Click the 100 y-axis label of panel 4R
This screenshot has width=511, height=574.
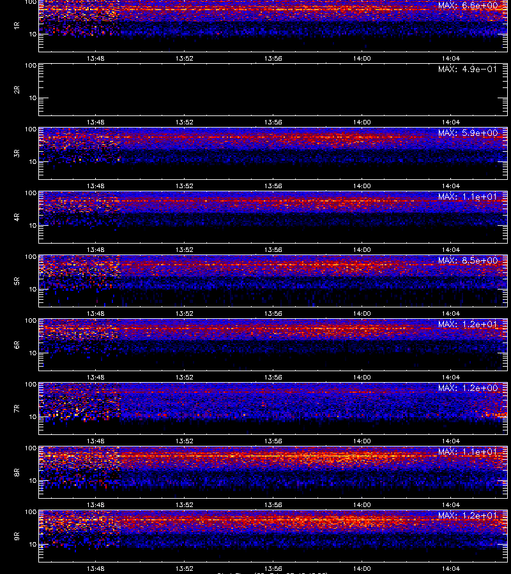pyautogui.click(x=31, y=193)
